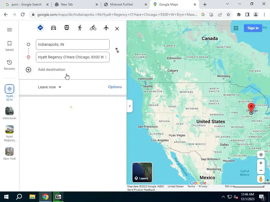The image size is (270, 202).
Task: Toggle Chrome side panel icon
Action: click(x=247, y=15)
